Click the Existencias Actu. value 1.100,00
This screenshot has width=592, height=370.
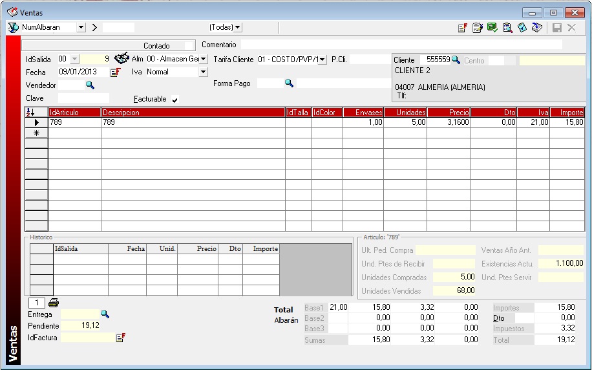click(x=561, y=263)
